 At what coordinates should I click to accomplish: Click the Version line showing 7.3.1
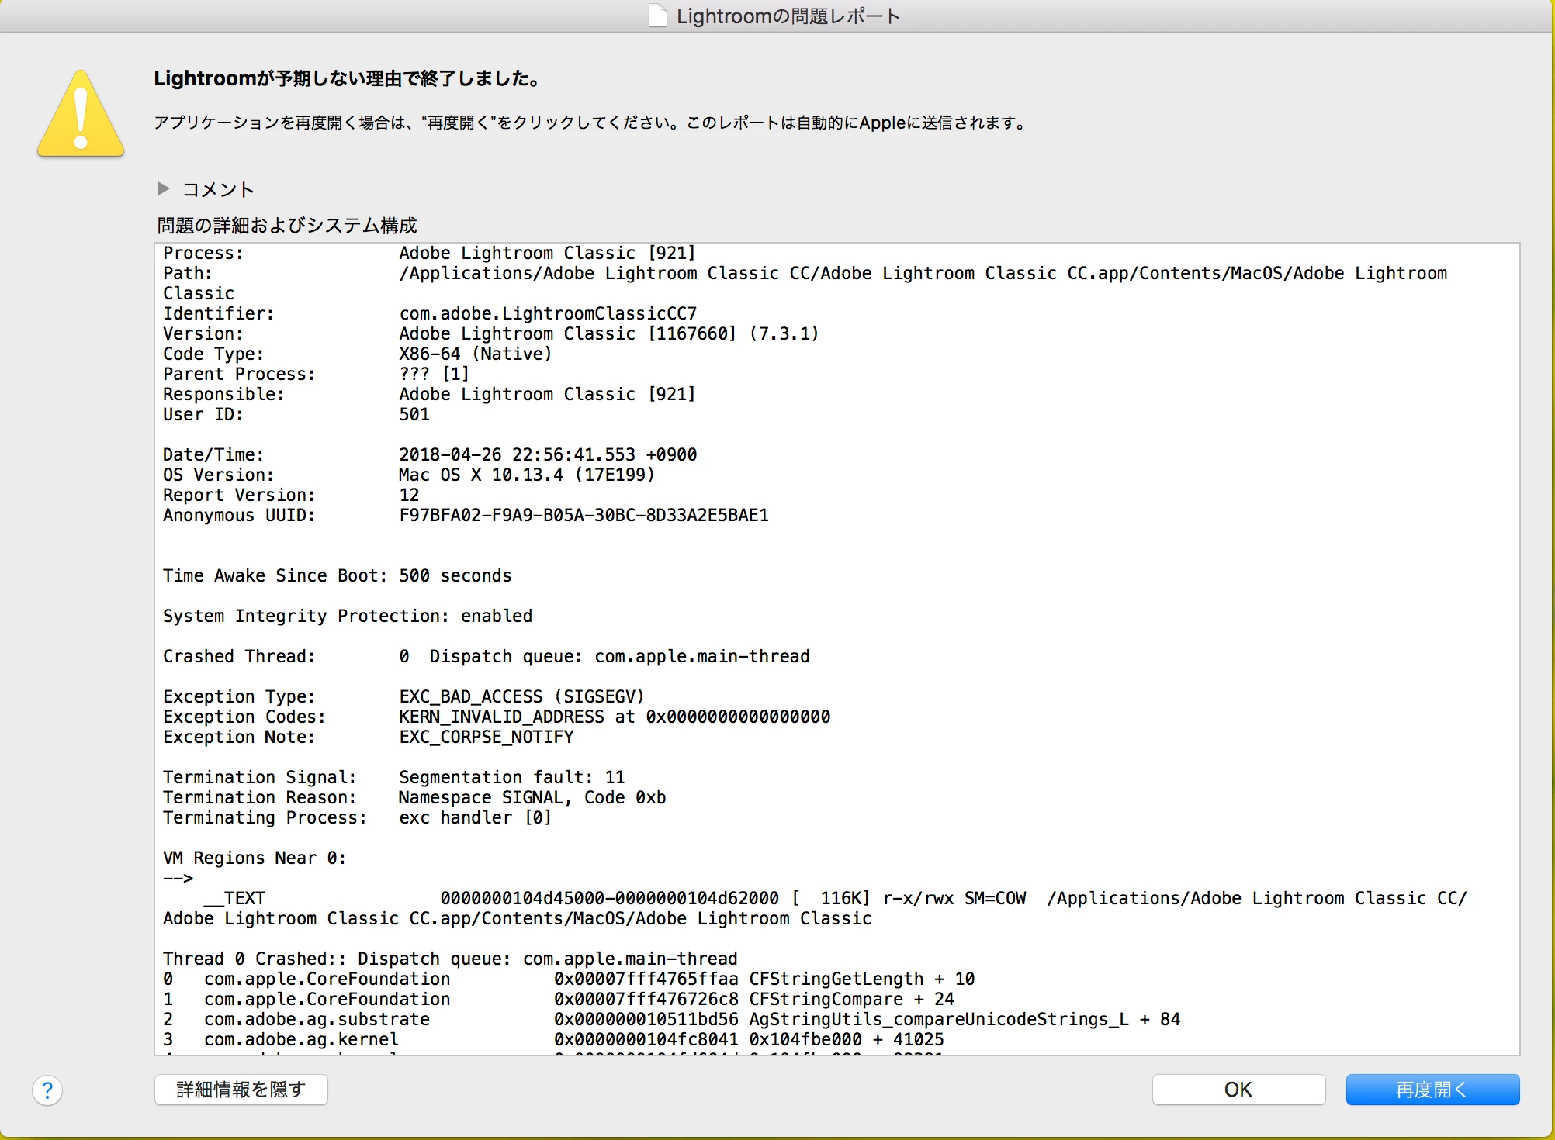coord(608,333)
